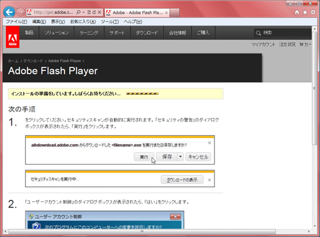Click the refresh icon in address bar
Image resolution: width=320 pixels, height=237 pixels.
click(x=94, y=12)
